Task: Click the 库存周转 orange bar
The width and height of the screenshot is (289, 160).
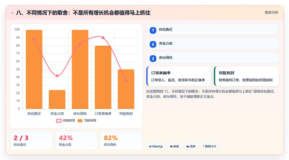Action: pos(80,69)
